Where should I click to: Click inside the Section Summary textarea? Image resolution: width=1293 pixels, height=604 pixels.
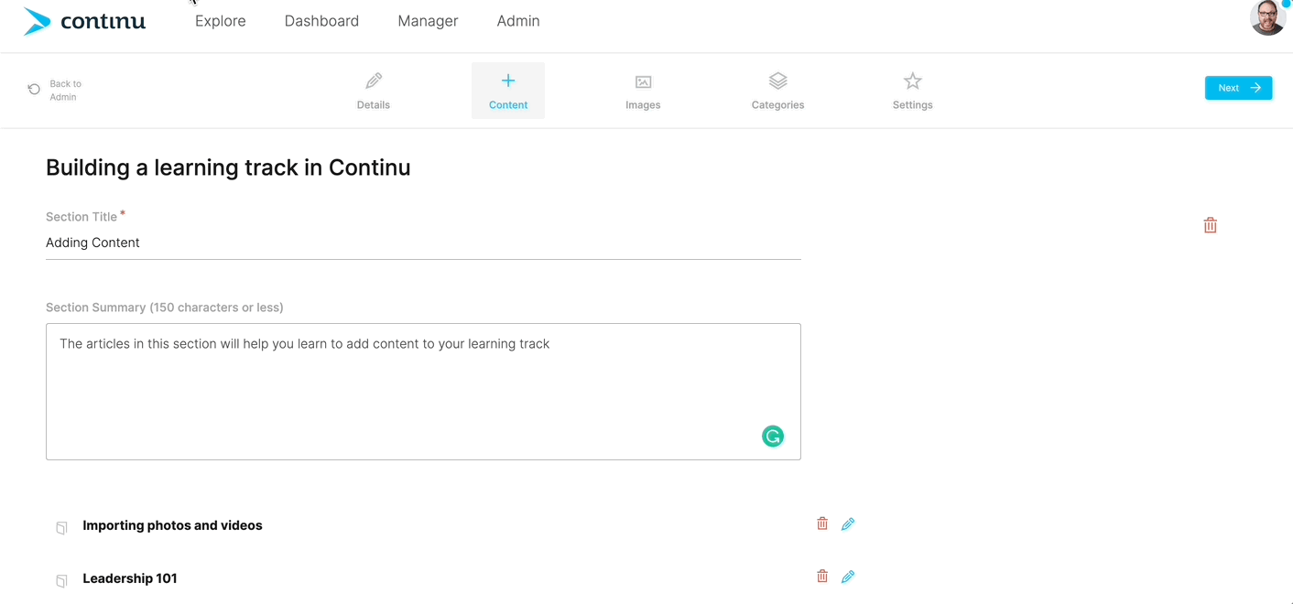coord(423,392)
